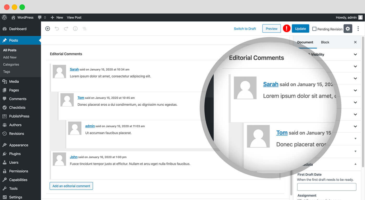Viewport: 365px width, 200px height.
Task: Switch to the Block tab
Action: tap(325, 42)
